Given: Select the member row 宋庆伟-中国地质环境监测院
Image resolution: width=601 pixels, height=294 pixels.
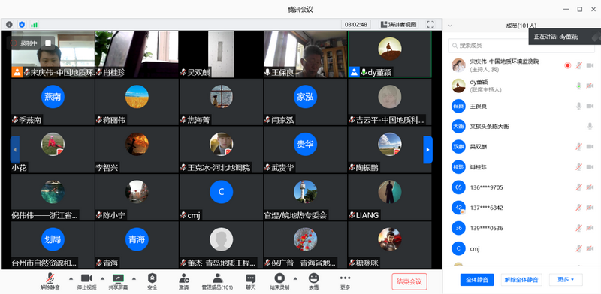Looking at the screenshot, I should point(521,65).
